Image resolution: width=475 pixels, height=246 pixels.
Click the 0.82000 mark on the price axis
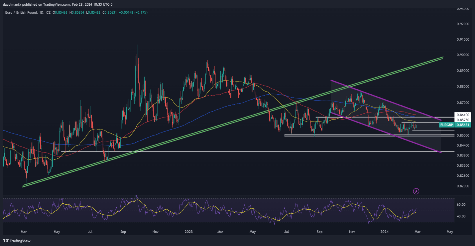coord(462,186)
